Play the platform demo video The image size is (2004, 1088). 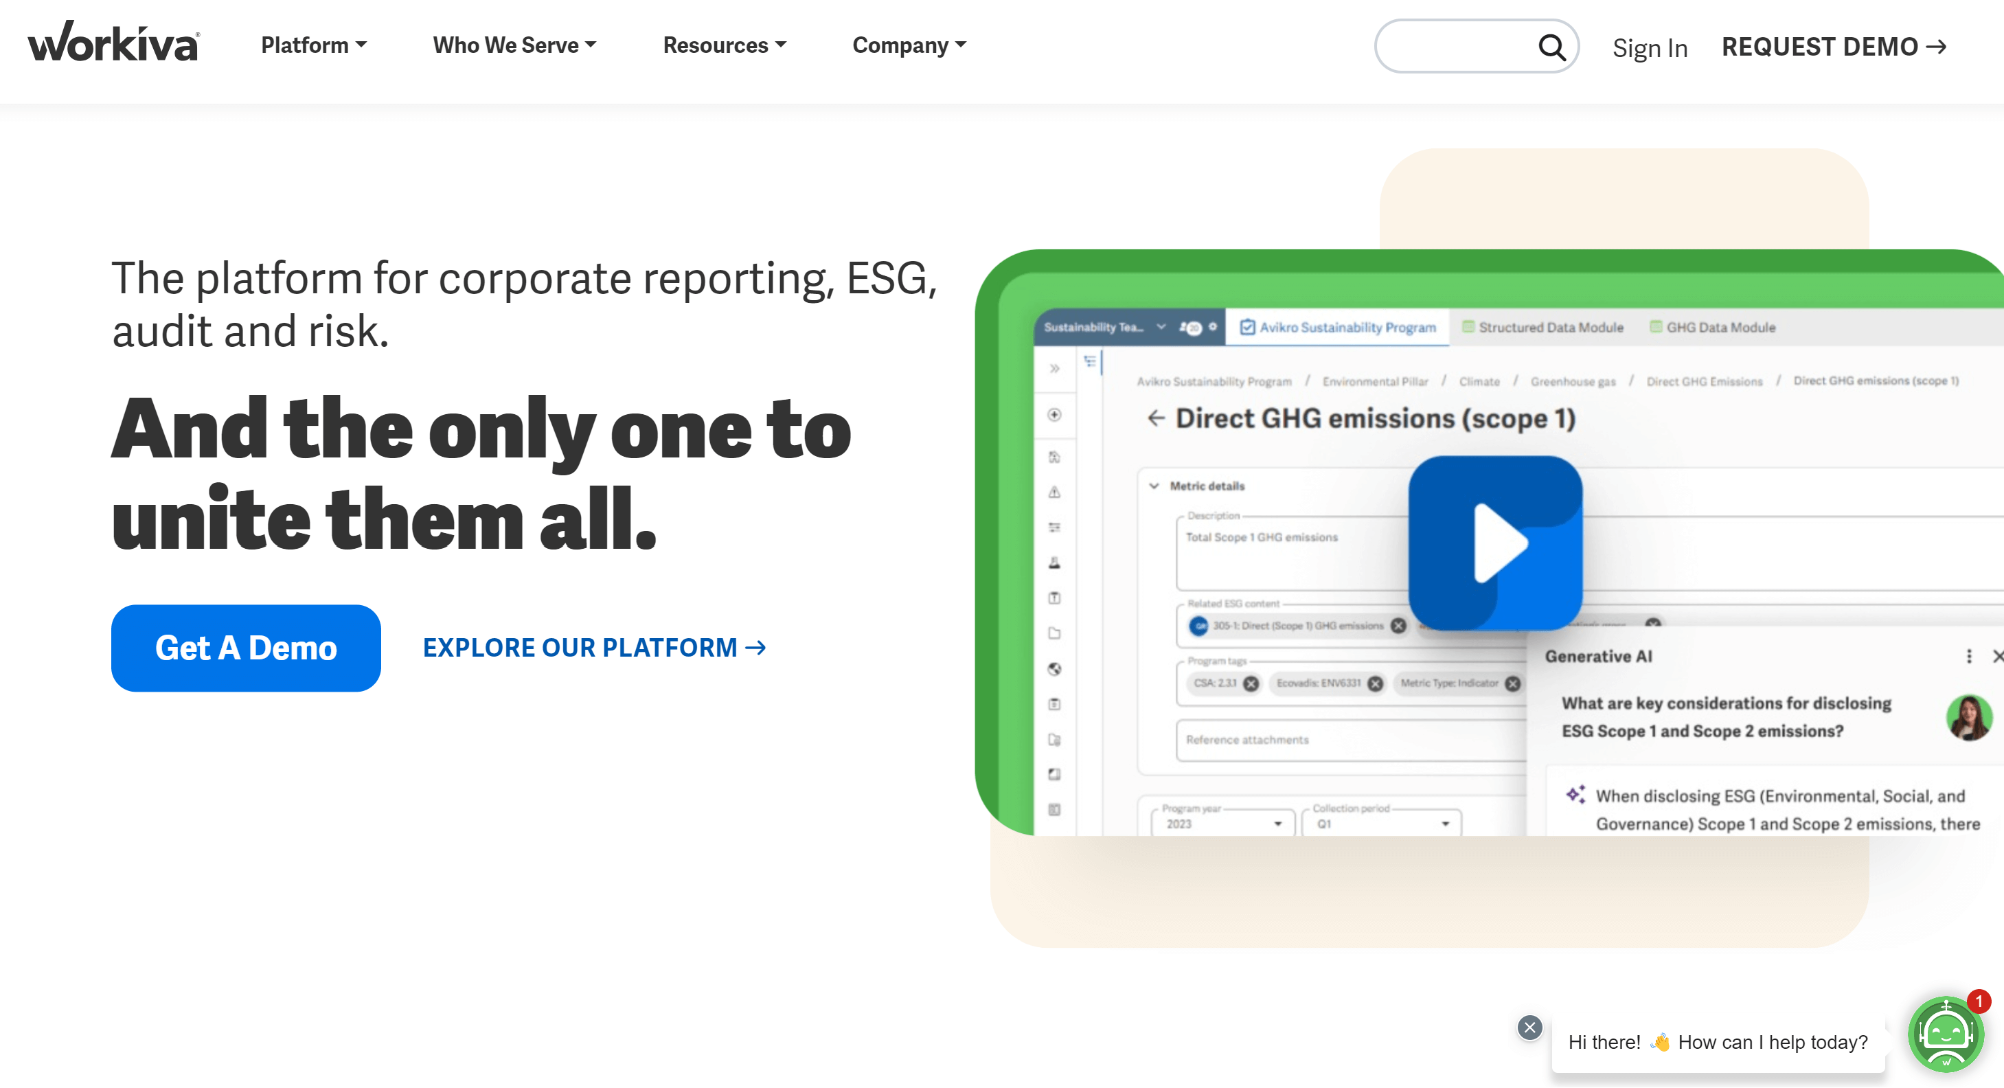1494,543
